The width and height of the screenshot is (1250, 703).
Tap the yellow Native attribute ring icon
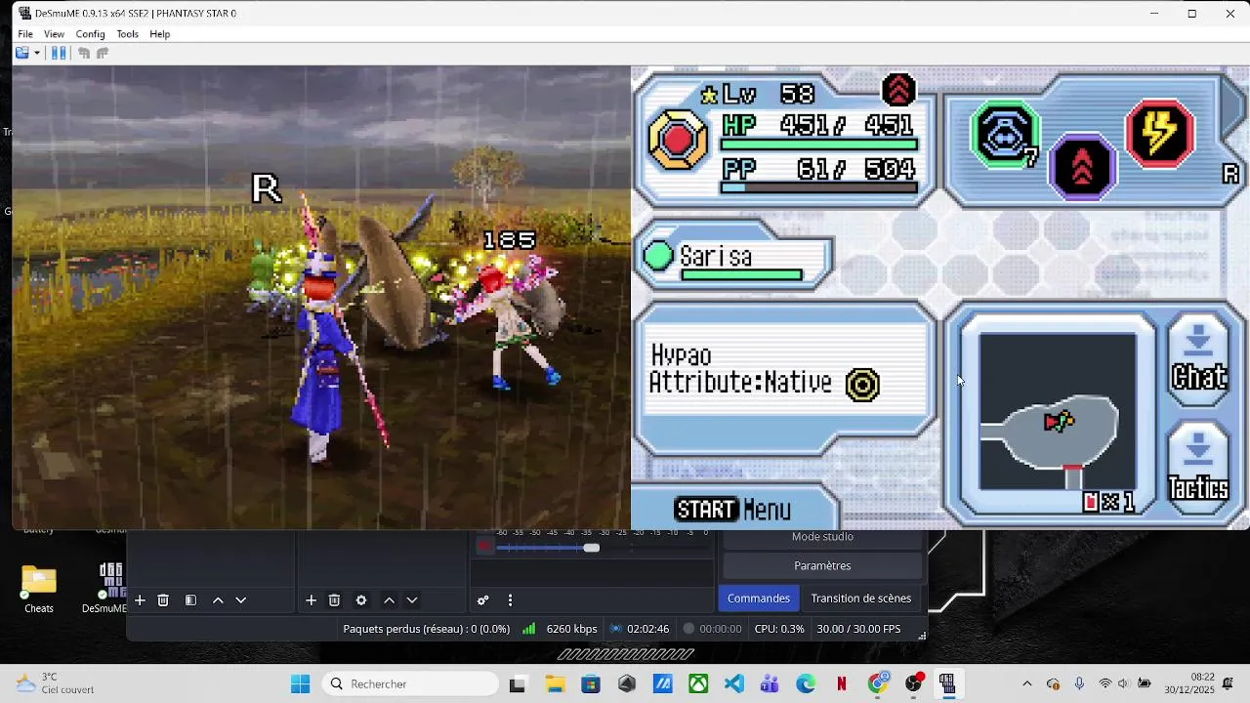(x=862, y=385)
